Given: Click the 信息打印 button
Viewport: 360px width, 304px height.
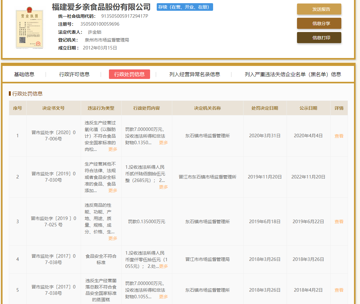Looking at the screenshot, I should pos(319,38).
